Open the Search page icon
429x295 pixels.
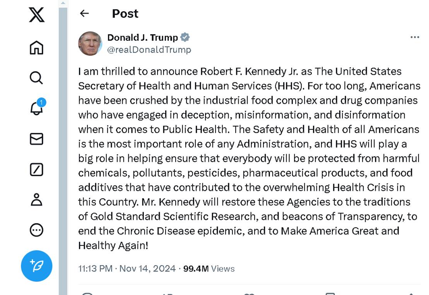click(36, 78)
